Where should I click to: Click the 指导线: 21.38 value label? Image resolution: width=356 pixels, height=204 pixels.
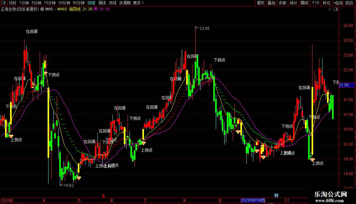click(81, 9)
